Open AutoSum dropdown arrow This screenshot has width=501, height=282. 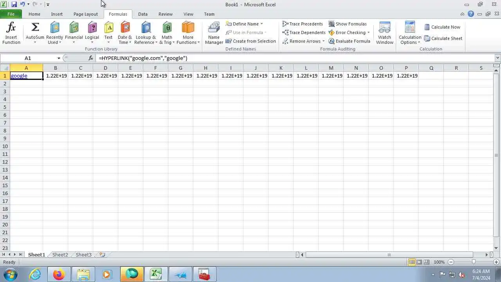[35, 42]
